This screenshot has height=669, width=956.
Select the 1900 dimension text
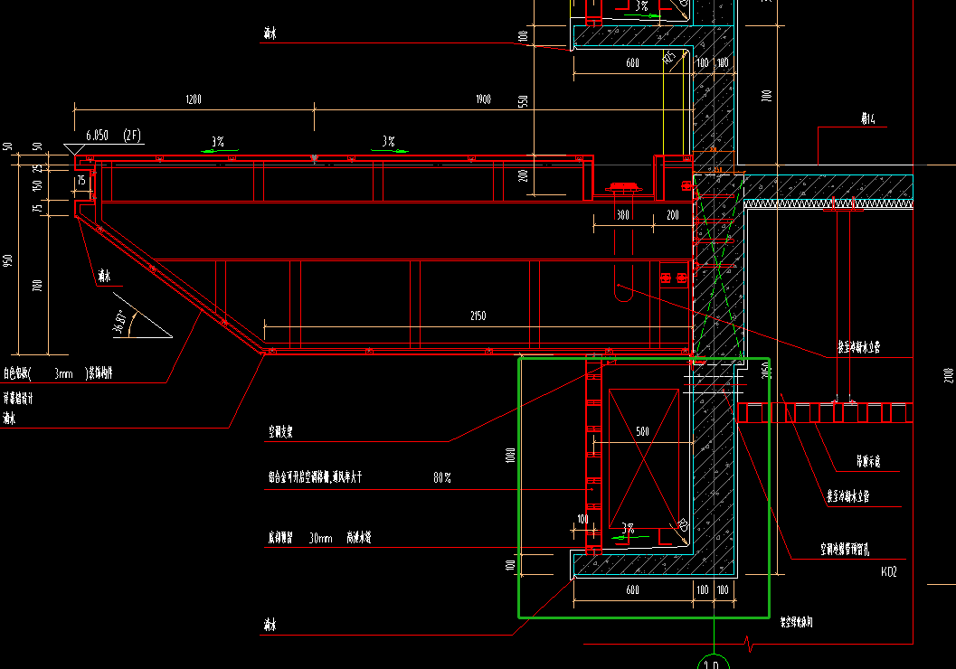[x=484, y=99]
